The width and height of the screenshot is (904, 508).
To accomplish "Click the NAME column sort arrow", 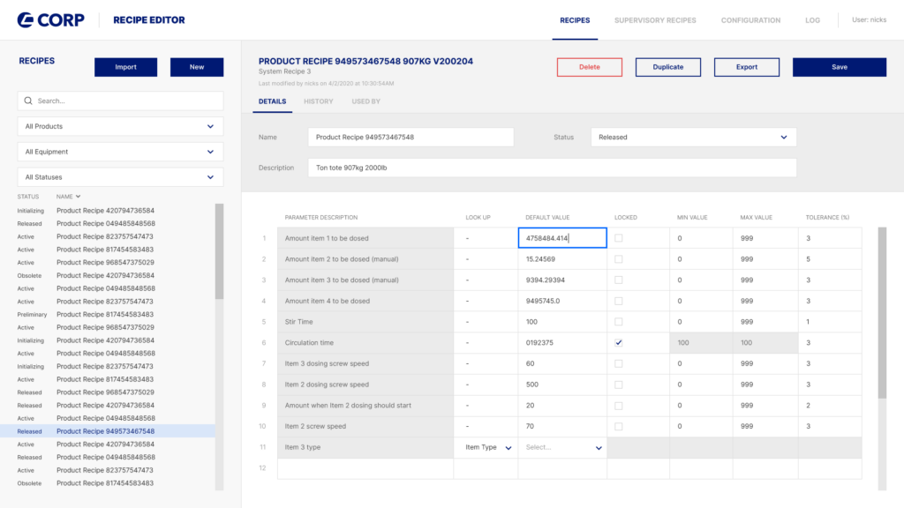I will click(78, 197).
